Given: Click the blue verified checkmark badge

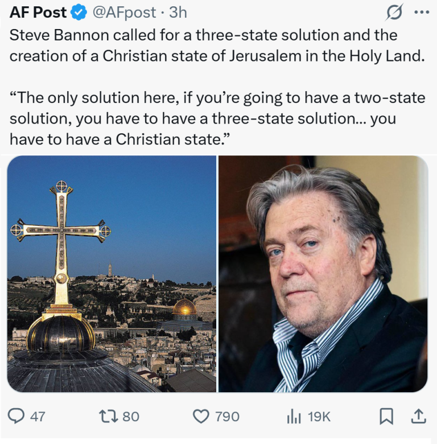Looking at the screenshot, I should tap(79, 11).
